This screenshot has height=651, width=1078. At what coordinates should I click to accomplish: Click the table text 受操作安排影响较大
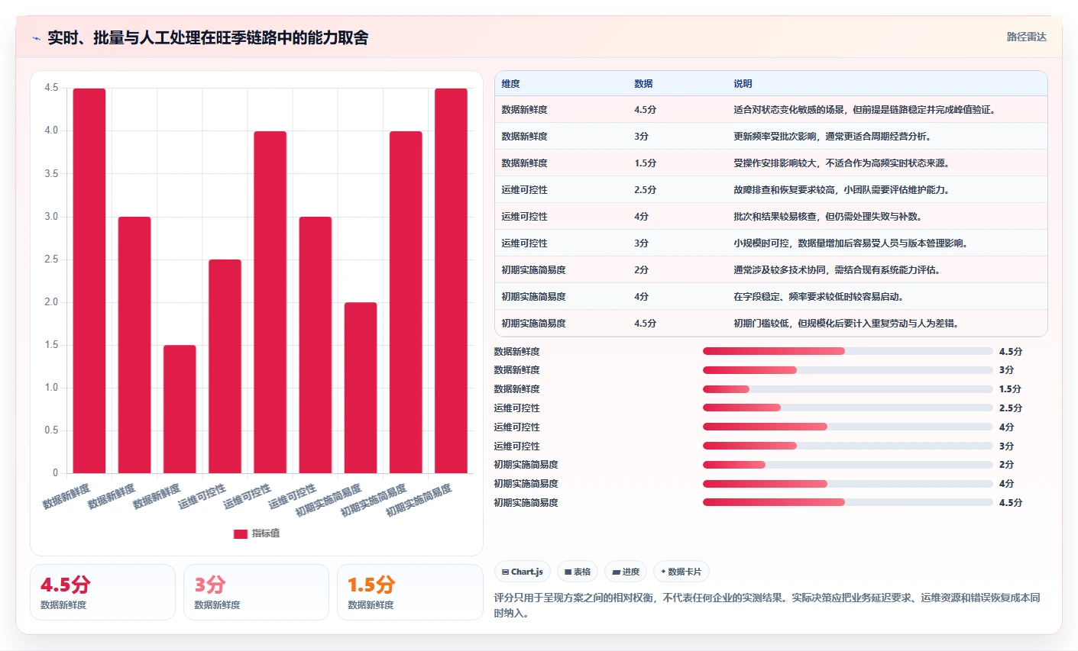[775, 163]
